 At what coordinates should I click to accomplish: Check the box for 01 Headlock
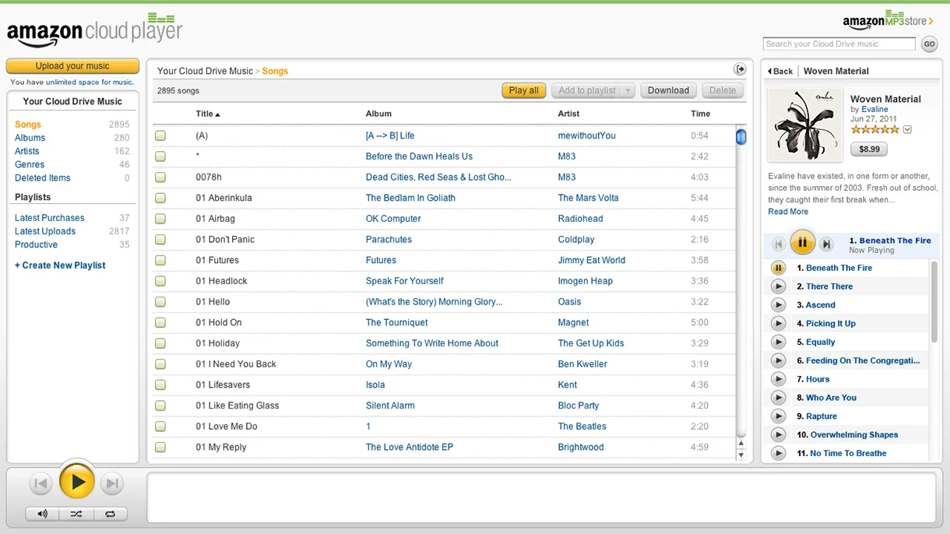coord(160,281)
